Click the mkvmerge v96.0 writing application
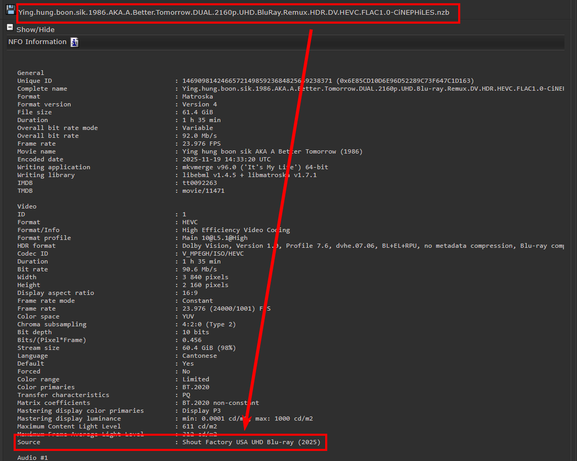 (255, 167)
